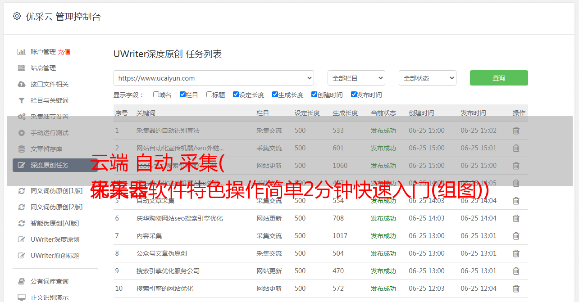Click the trash icon for row 5 自动文章采集
The image size is (579, 302).
coord(516,201)
